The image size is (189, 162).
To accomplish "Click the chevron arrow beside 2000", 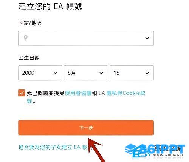I will pos(56,73).
